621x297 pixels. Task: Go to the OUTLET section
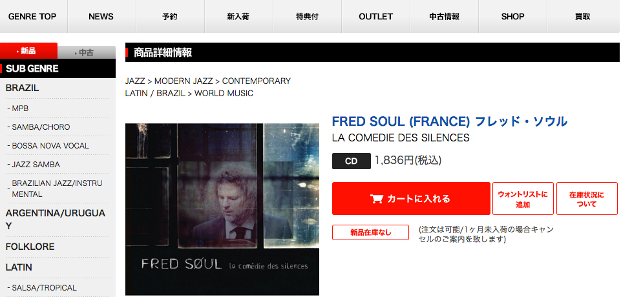coord(375,17)
